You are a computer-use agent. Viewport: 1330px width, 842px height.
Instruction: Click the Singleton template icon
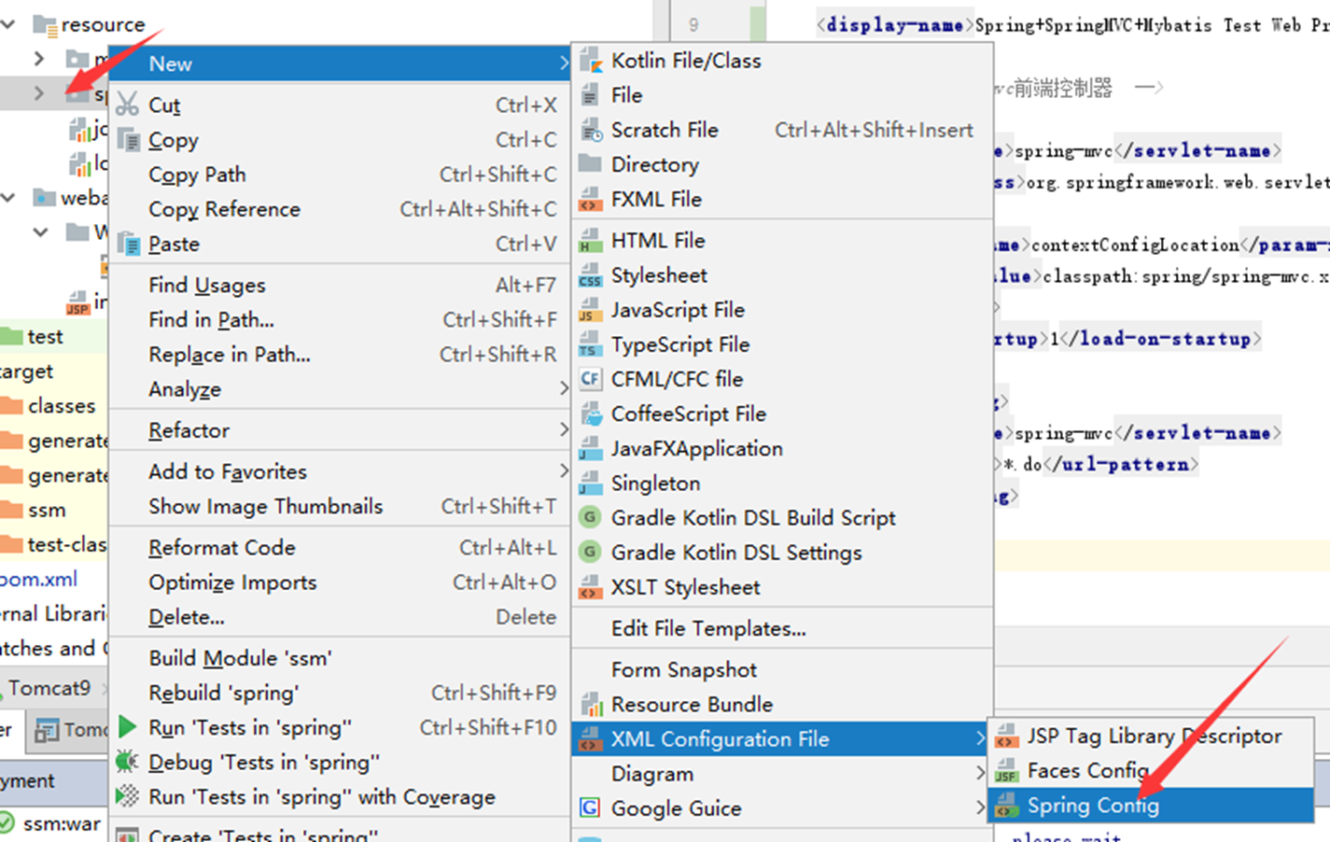click(590, 484)
